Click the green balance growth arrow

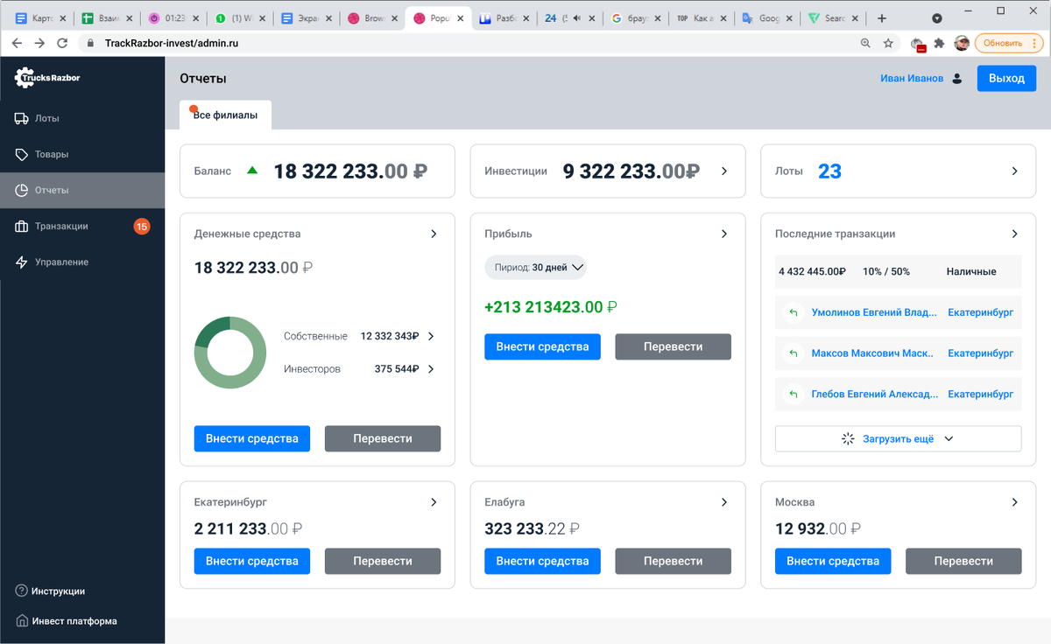pos(252,171)
